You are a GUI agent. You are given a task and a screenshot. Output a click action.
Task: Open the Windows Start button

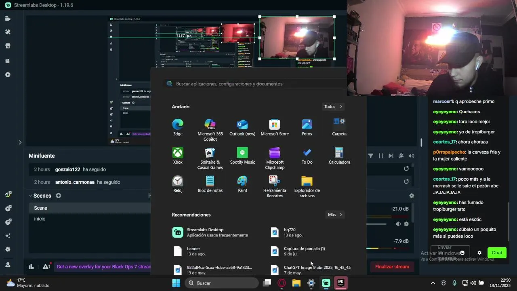(x=177, y=283)
